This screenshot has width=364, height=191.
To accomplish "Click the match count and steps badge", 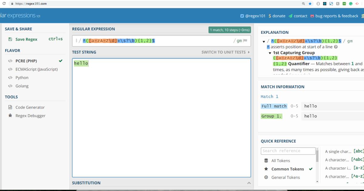I will tap(230, 30).
